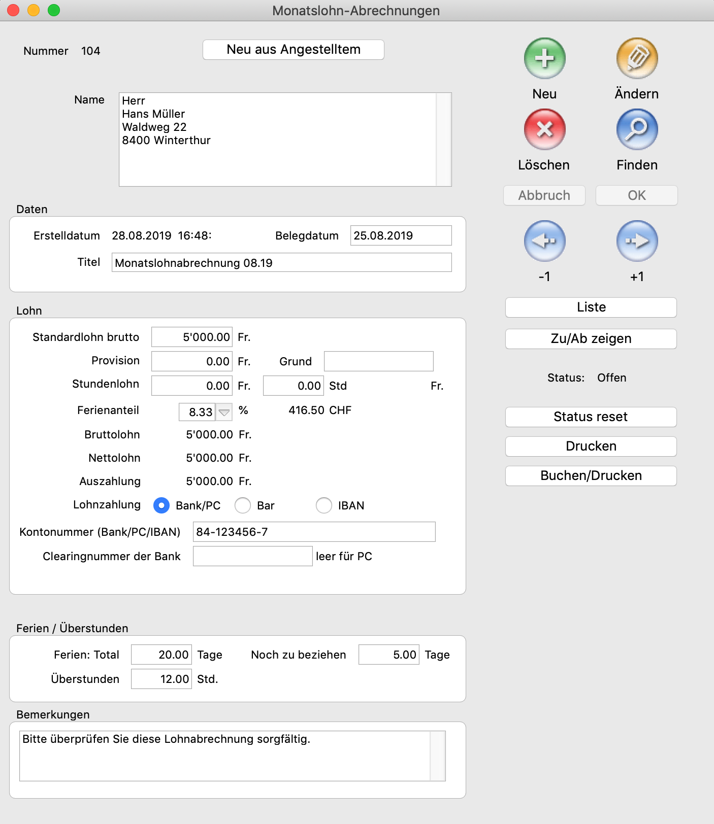Click Buchen/Drucken to book and print

pyautogui.click(x=591, y=476)
